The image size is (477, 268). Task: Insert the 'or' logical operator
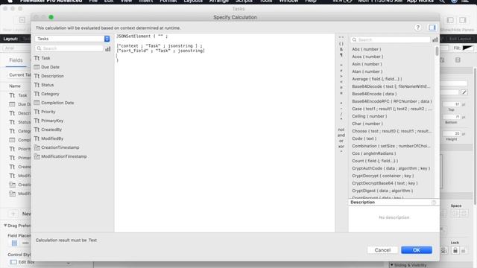pyautogui.click(x=341, y=141)
